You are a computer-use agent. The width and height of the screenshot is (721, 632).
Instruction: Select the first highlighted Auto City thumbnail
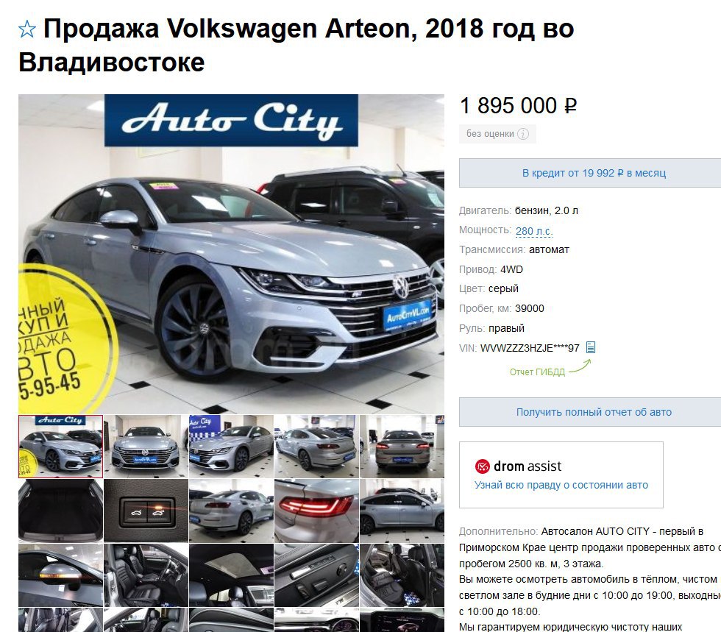pos(60,447)
